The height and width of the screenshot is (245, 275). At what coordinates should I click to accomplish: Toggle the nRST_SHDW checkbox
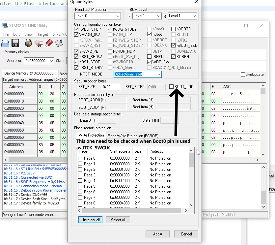(76, 57)
